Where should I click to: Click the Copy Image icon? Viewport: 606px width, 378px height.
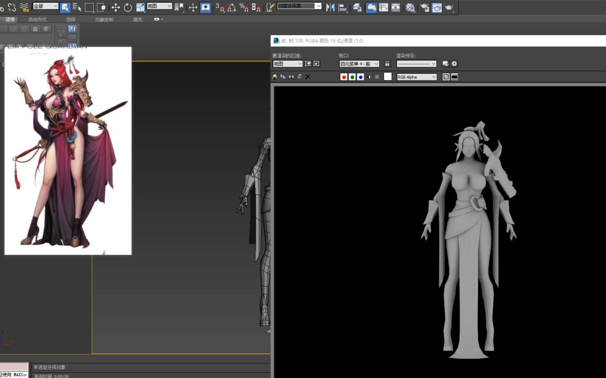(283, 77)
